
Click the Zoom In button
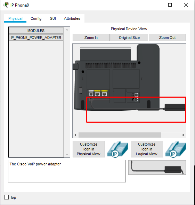pyautogui.click(x=91, y=38)
